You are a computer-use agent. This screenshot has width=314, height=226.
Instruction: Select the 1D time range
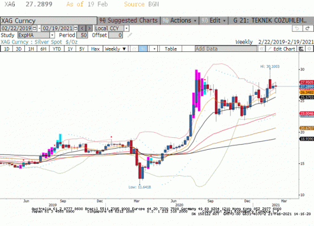7,49
